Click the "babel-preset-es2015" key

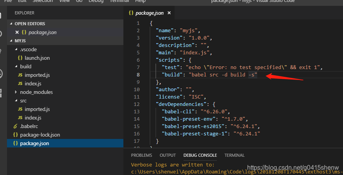coord(193,126)
